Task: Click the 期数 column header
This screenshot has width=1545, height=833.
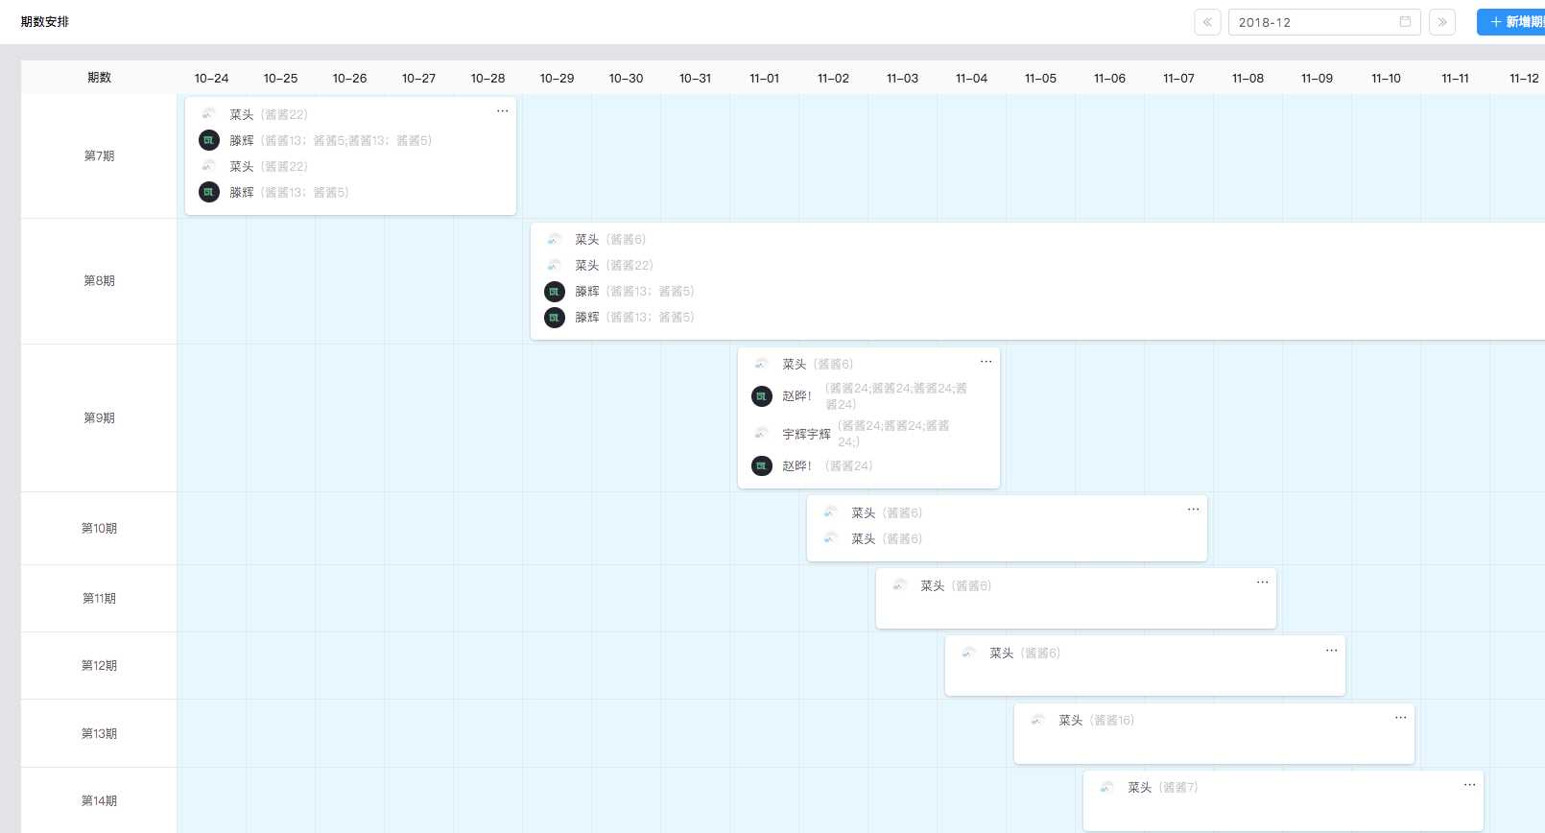Action: [x=99, y=78]
